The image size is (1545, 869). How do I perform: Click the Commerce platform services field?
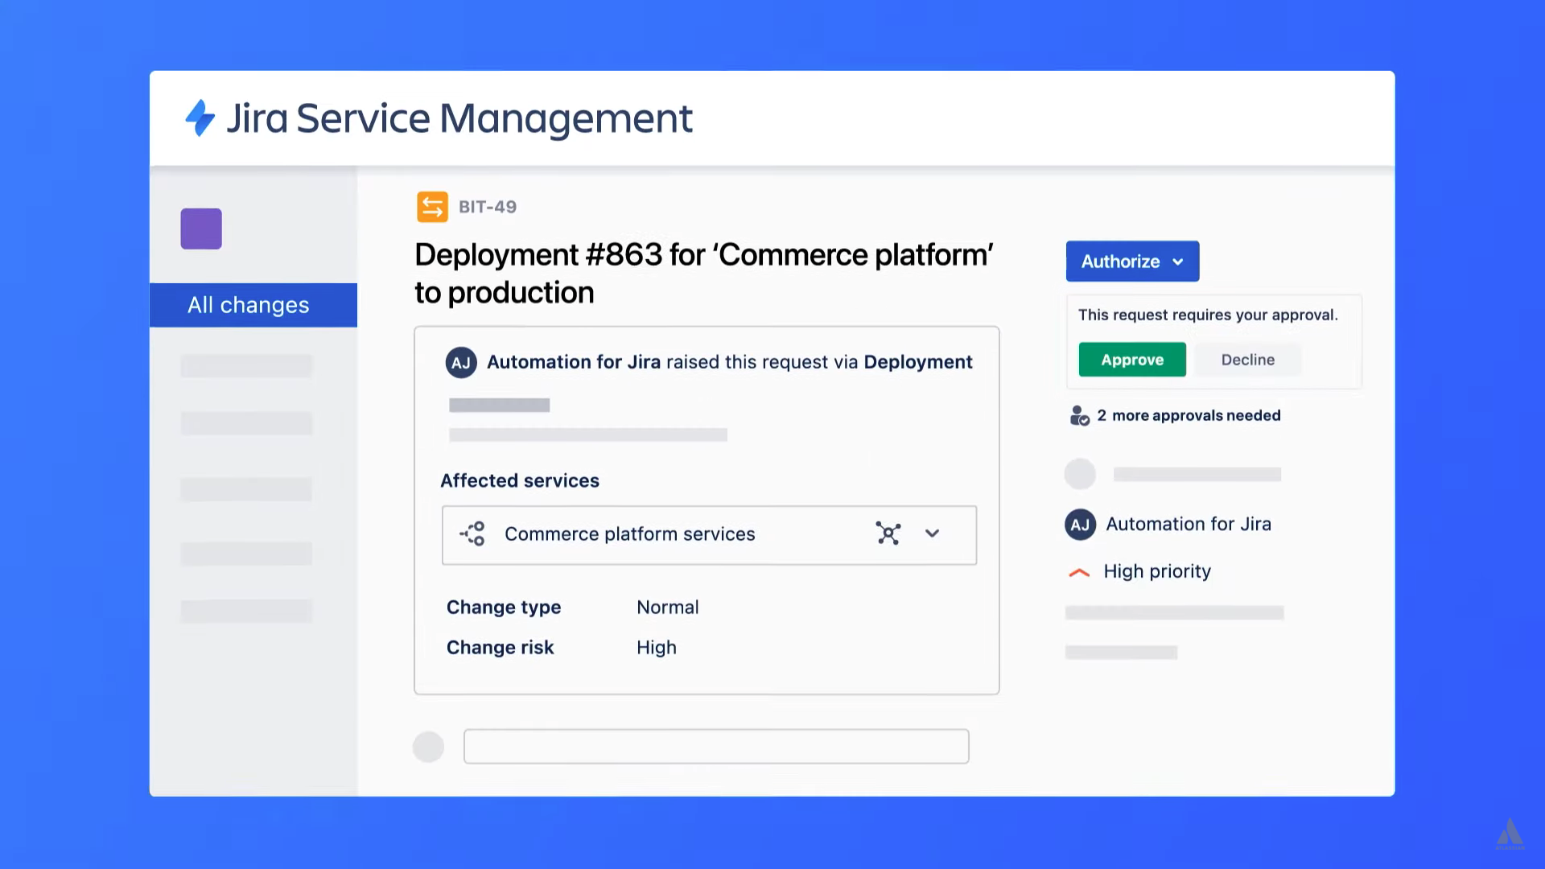click(x=709, y=535)
